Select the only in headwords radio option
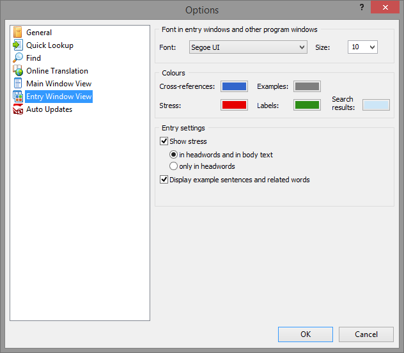 point(173,166)
